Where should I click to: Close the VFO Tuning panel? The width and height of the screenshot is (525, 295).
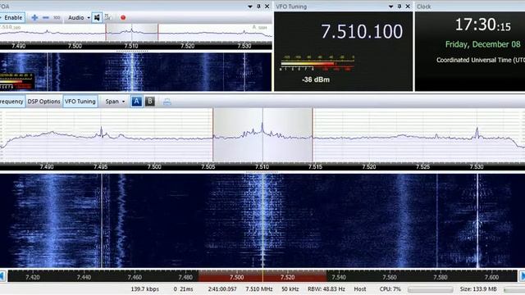(x=408, y=7)
